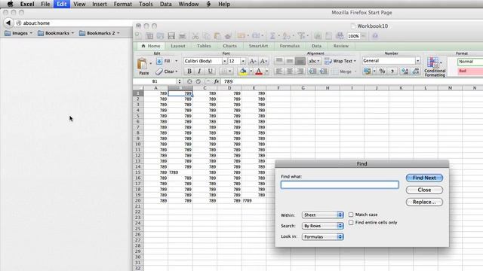Click the fill color bucket icon
483x271 pixels.
(x=243, y=72)
